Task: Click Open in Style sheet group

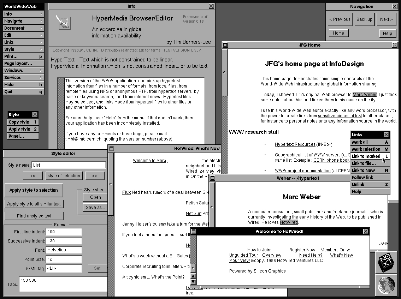Action: coord(95,197)
